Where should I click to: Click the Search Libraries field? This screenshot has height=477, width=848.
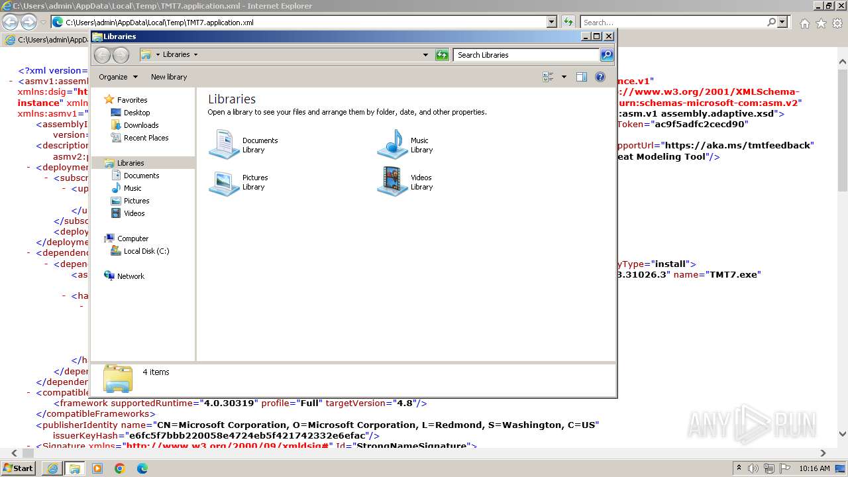tap(527, 55)
